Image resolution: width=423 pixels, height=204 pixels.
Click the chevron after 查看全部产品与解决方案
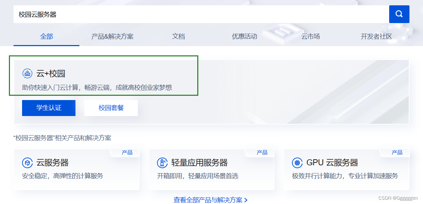pos(245,200)
